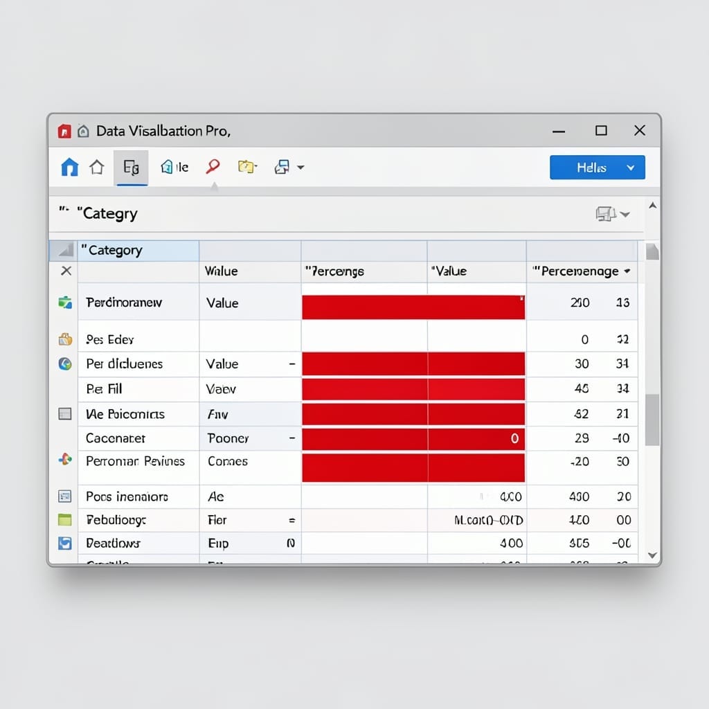Click the select-all corner cell of table
Image resolution: width=709 pixels, height=709 pixels.
coord(63,251)
